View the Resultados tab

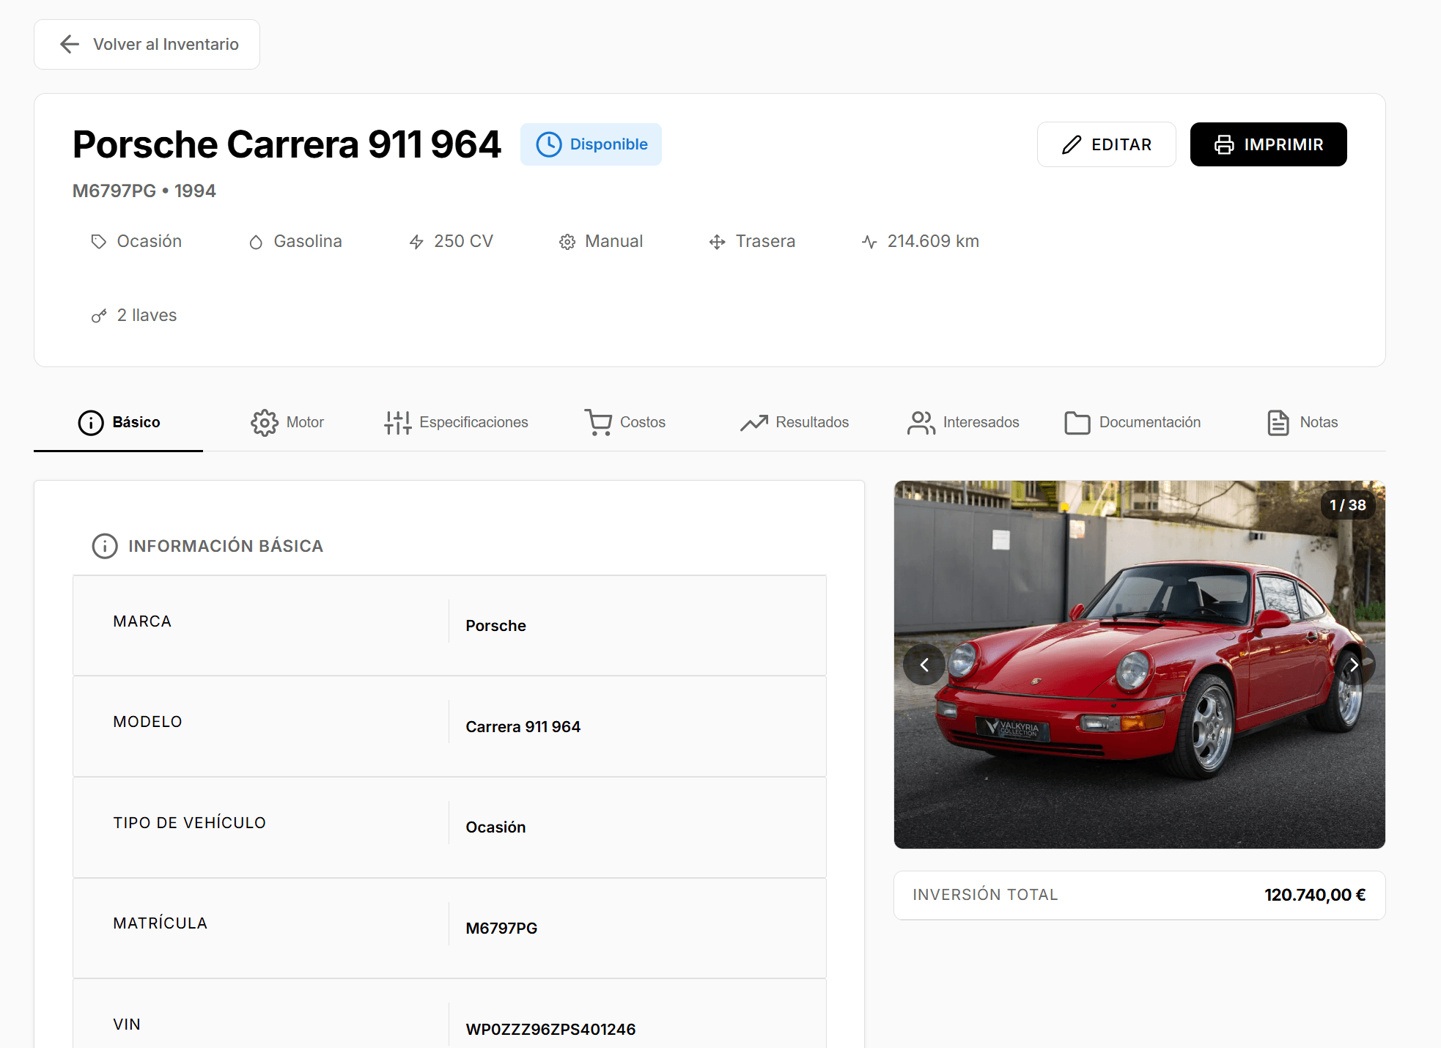795,423
